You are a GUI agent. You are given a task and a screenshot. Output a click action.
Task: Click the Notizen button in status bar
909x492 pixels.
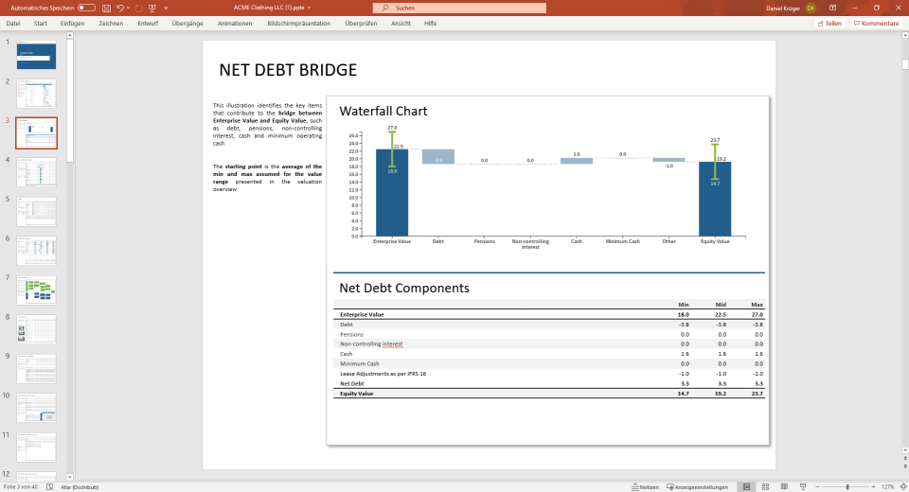click(645, 487)
